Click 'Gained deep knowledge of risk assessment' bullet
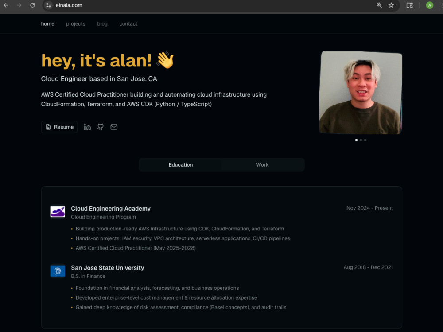Screen dimensions: 443x332 pos(181,307)
